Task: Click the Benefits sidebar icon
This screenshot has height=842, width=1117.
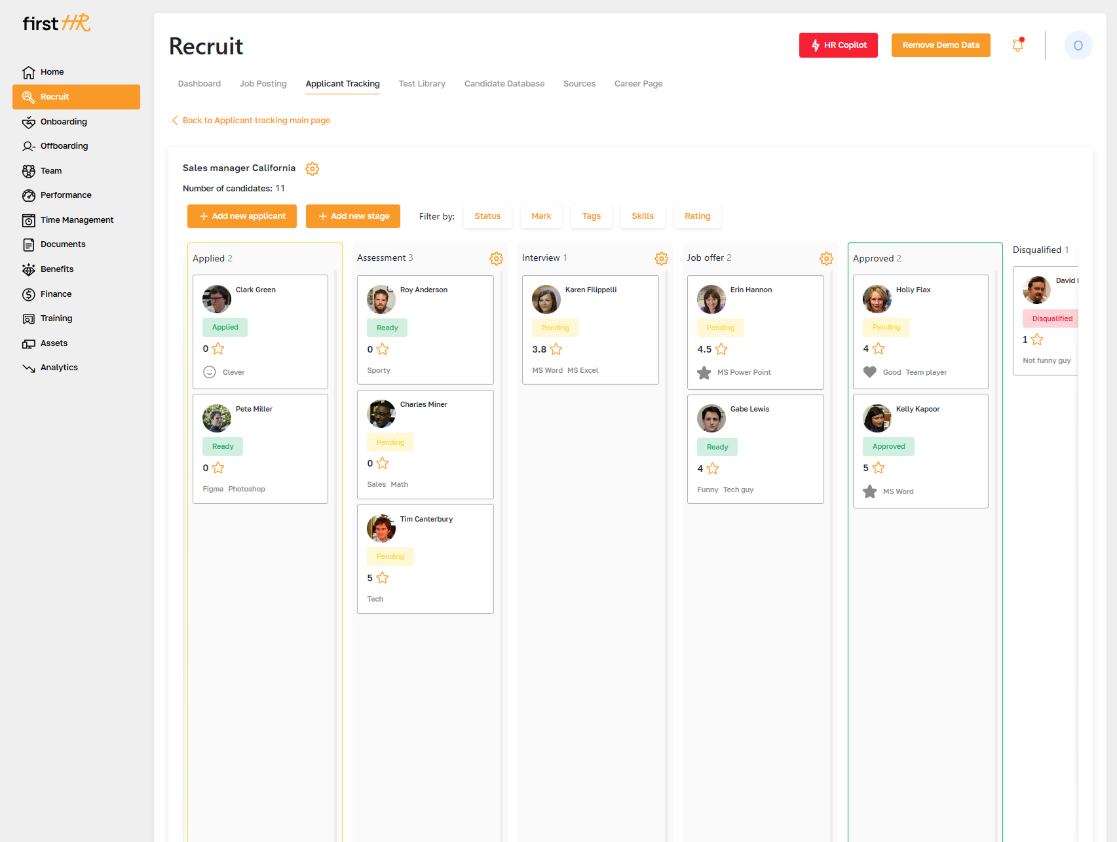Action: 29,269
